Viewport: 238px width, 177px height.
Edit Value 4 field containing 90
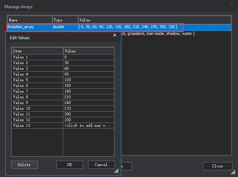[x=88, y=74]
